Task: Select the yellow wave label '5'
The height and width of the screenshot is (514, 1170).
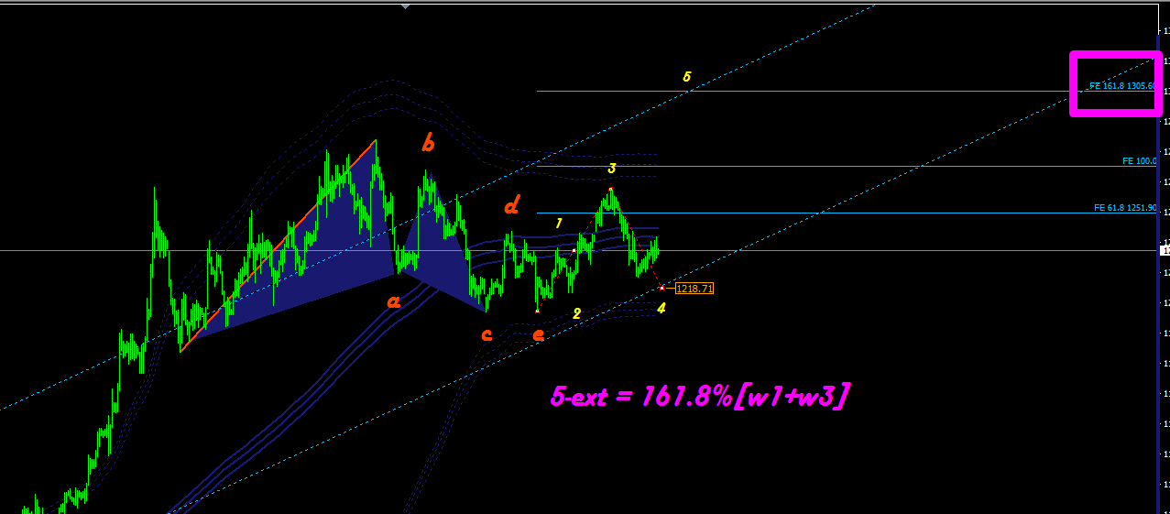Action: pyautogui.click(x=687, y=76)
